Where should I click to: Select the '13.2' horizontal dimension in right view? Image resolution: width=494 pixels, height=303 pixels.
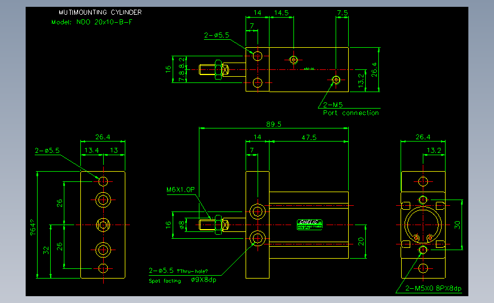click(x=434, y=150)
